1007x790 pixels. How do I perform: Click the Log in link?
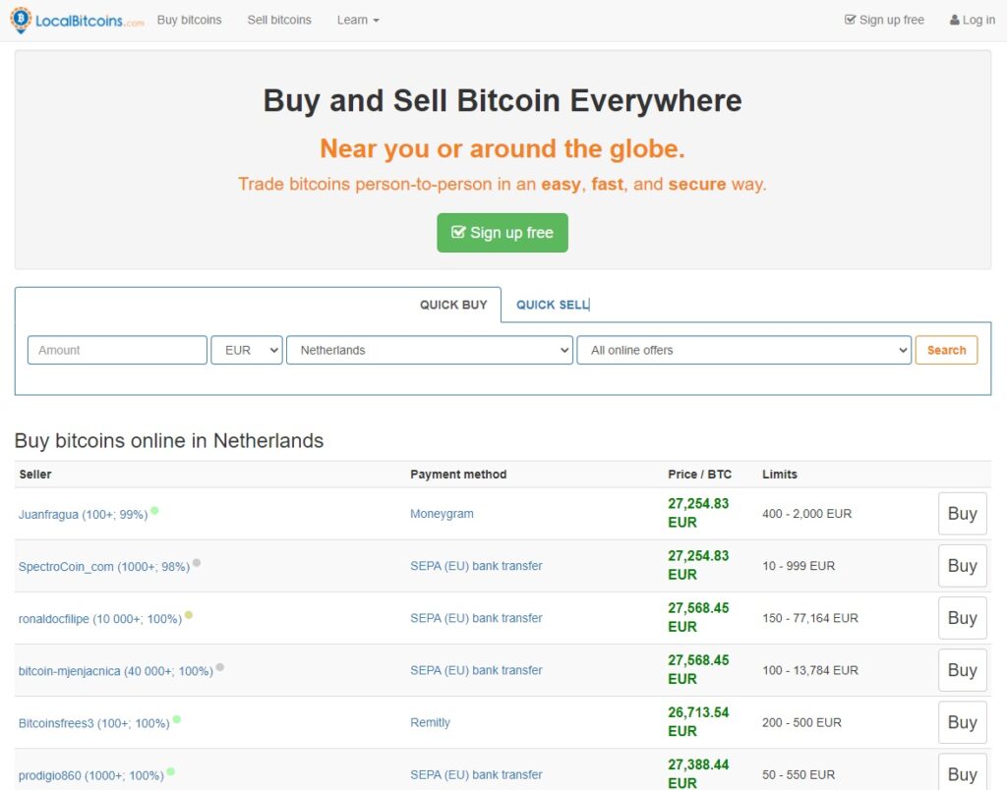point(973,20)
